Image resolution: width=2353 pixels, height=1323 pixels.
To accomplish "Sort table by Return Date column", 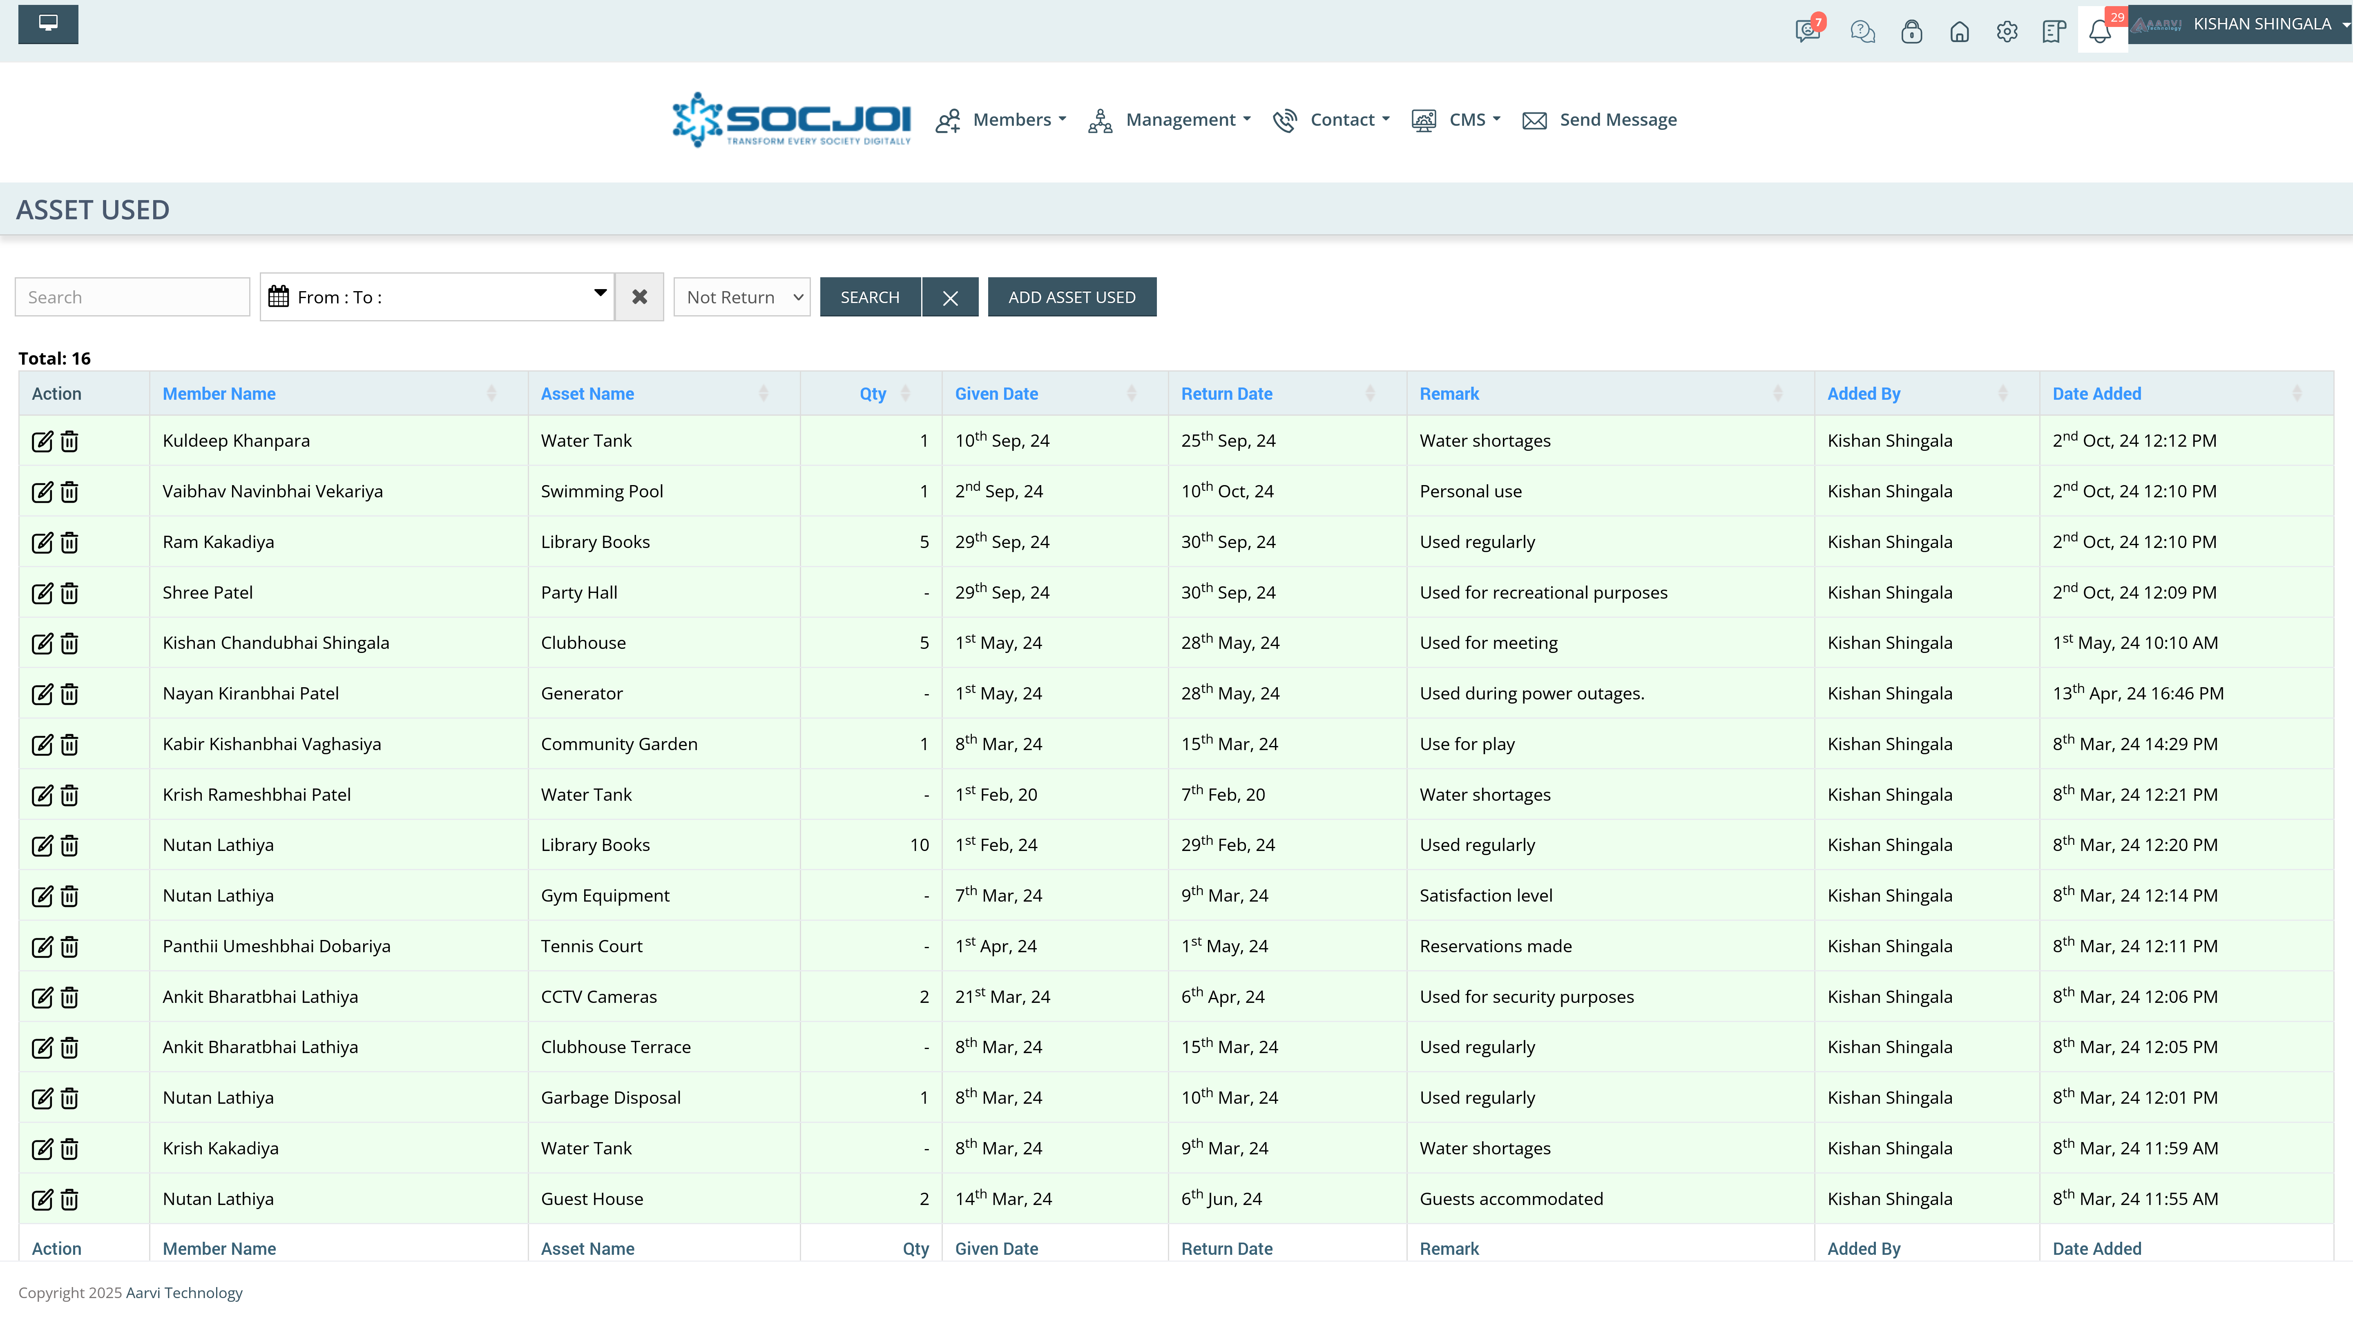I will [1287, 394].
